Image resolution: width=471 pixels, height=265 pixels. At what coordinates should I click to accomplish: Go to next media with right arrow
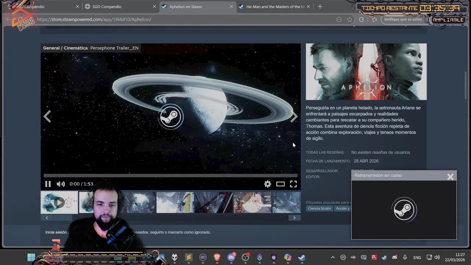294,117
